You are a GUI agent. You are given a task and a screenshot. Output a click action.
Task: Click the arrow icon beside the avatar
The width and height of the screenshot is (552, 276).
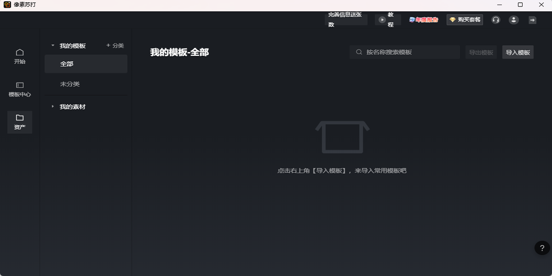pos(532,20)
